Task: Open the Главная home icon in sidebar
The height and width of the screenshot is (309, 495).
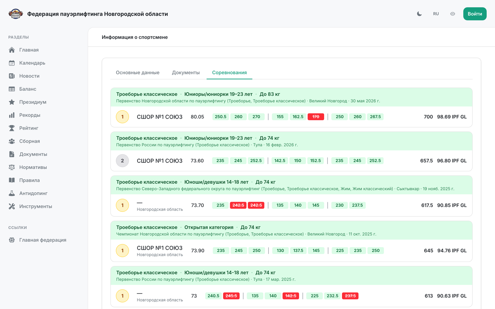Action: 12,50
